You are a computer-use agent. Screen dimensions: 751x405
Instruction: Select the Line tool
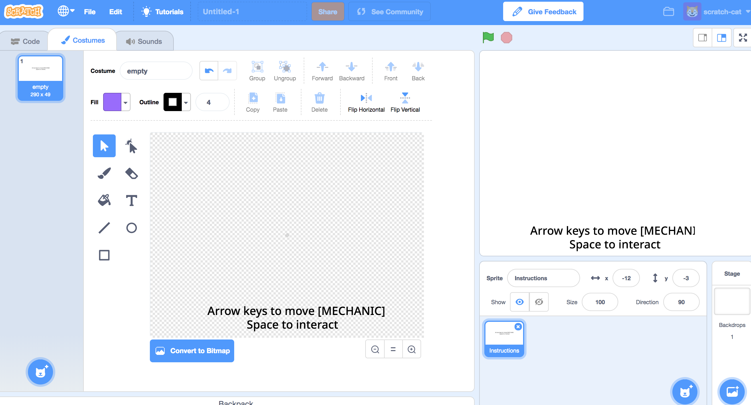pyautogui.click(x=104, y=228)
